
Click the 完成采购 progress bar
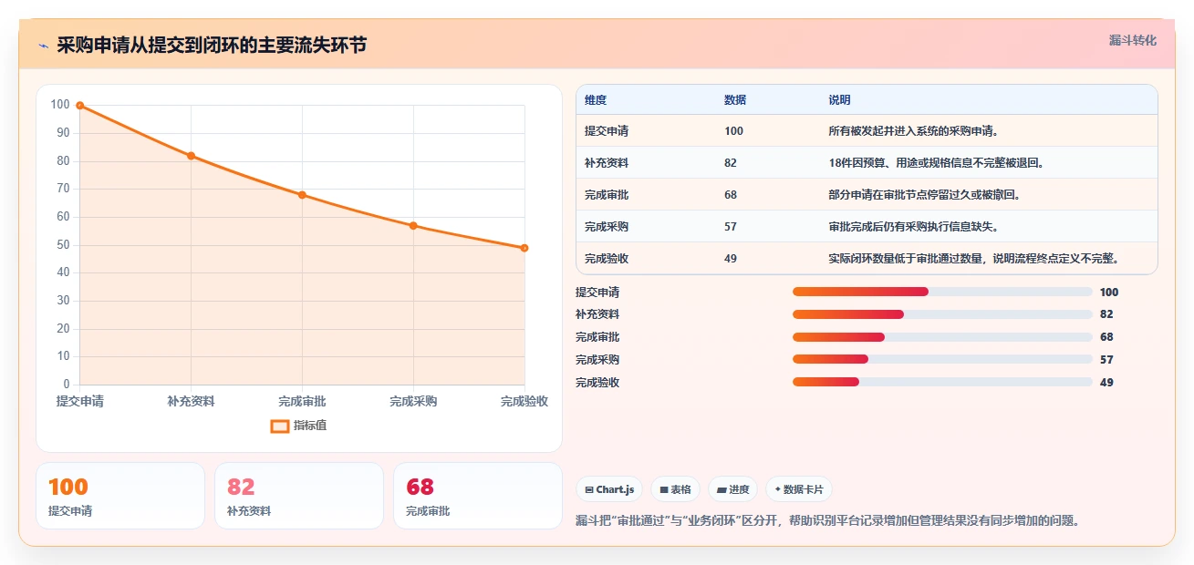pos(942,360)
